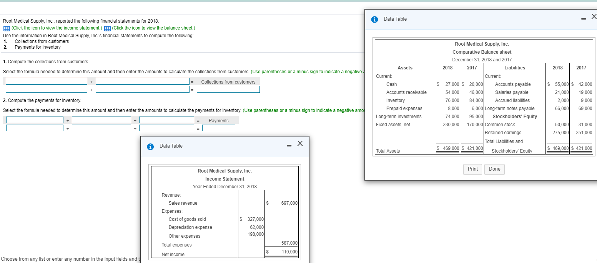Open middle formula dropdown for payments
This screenshot has width=597, height=263.
(x=101, y=120)
